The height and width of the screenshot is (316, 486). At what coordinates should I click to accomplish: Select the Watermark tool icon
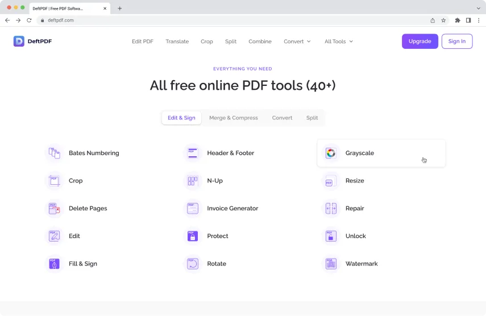330,264
